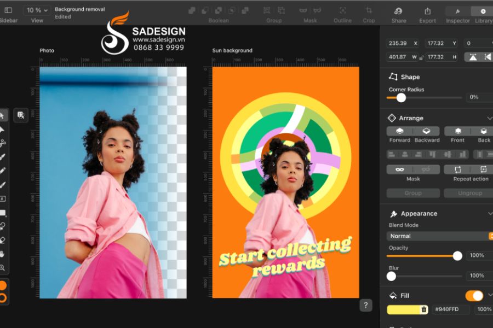Viewport: 493px width, 328px height.
Task: Click the Boolean unite icon
Action: 192,11
